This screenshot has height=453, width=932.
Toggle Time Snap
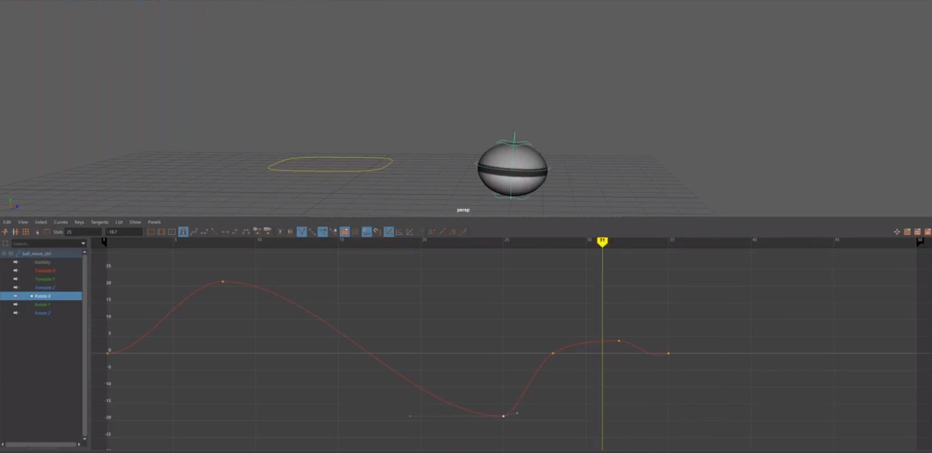pyautogui.click(x=367, y=232)
